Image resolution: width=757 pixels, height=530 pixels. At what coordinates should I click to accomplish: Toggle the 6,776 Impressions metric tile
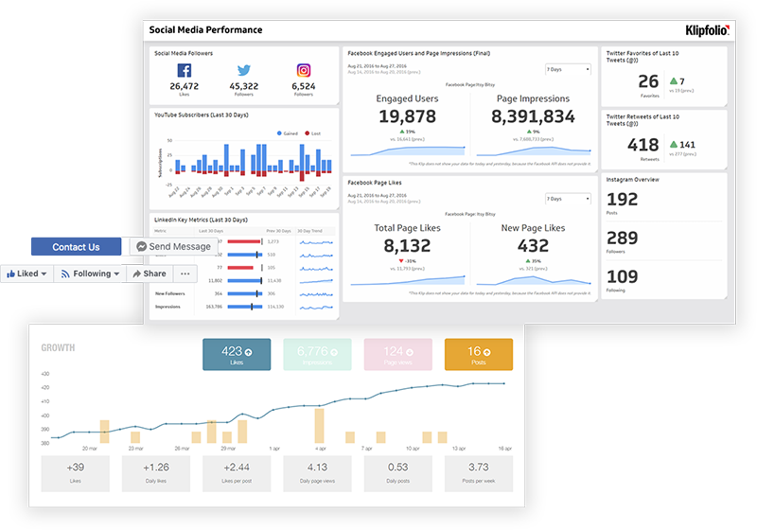[x=317, y=355]
